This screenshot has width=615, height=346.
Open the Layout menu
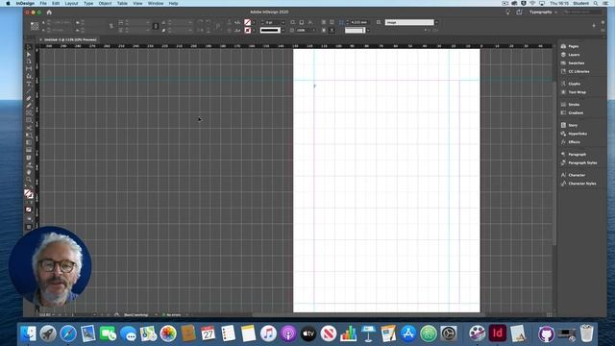[x=71, y=3]
